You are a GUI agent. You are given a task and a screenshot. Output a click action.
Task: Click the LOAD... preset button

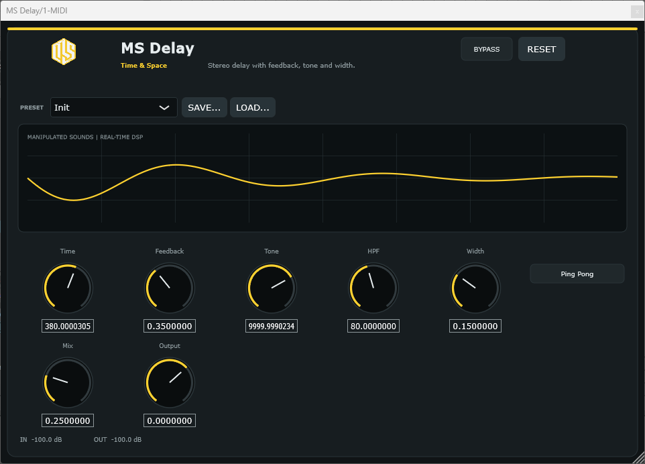coord(253,107)
